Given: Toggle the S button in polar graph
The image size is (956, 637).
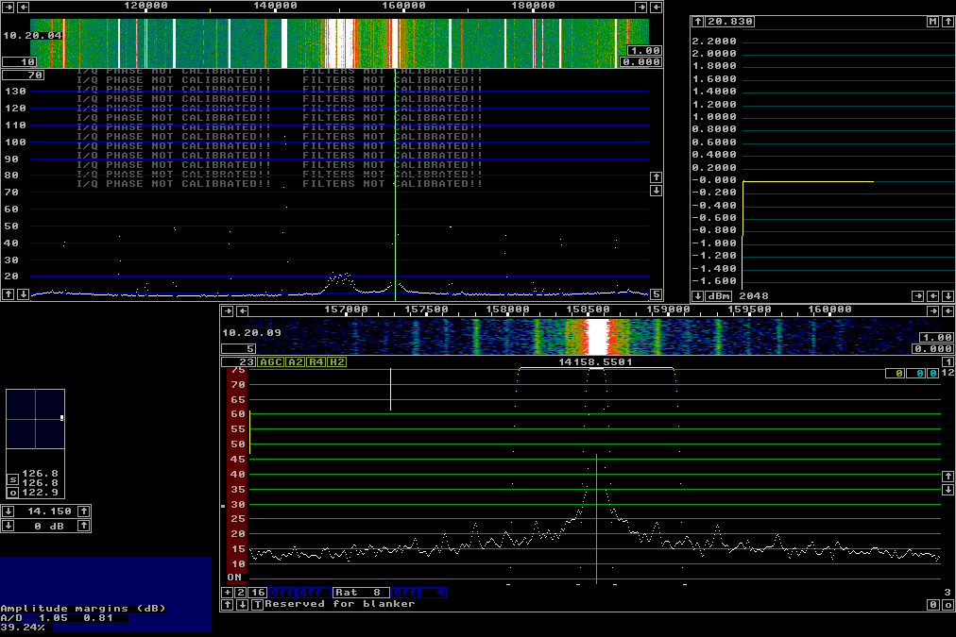Looking at the screenshot, I should click(13, 480).
